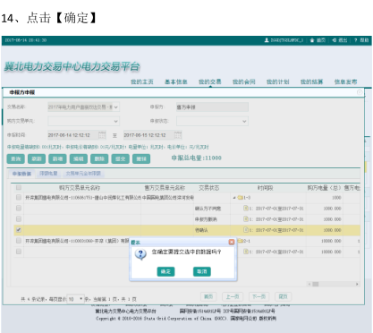Close the 提示 dialog with red X

(232, 242)
